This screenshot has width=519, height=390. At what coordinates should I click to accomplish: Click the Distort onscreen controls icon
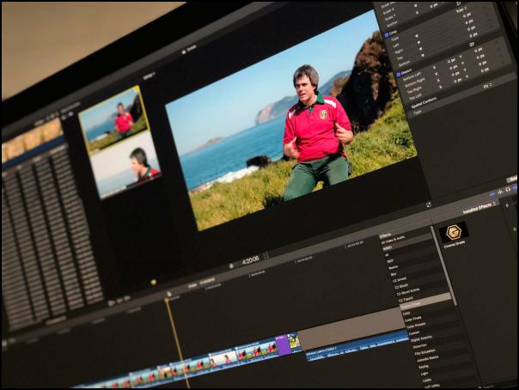pyautogui.click(x=471, y=44)
